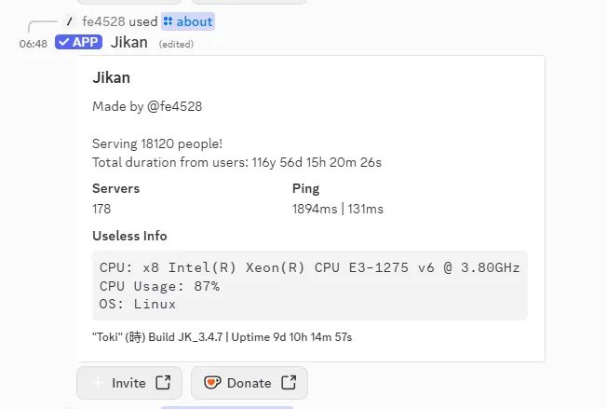Screen dimensions: 607x409
Task: Click the Toki build footer text
Action: coord(222,337)
